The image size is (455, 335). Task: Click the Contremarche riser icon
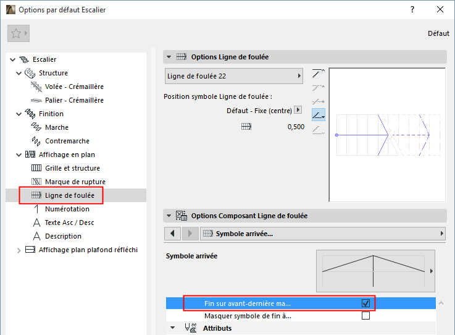coord(36,141)
